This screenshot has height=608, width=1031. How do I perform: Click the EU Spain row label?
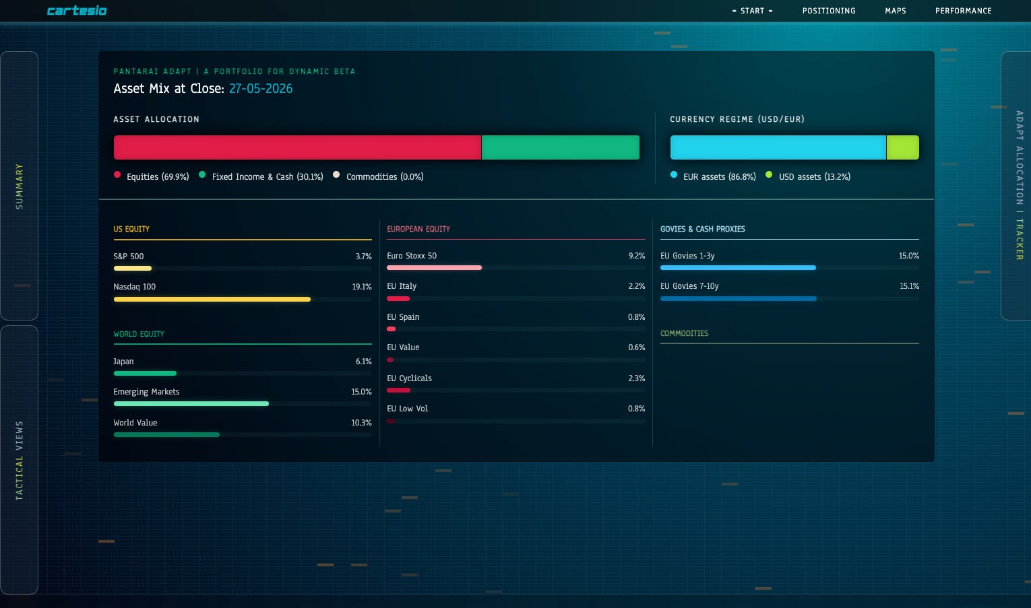pos(403,317)
